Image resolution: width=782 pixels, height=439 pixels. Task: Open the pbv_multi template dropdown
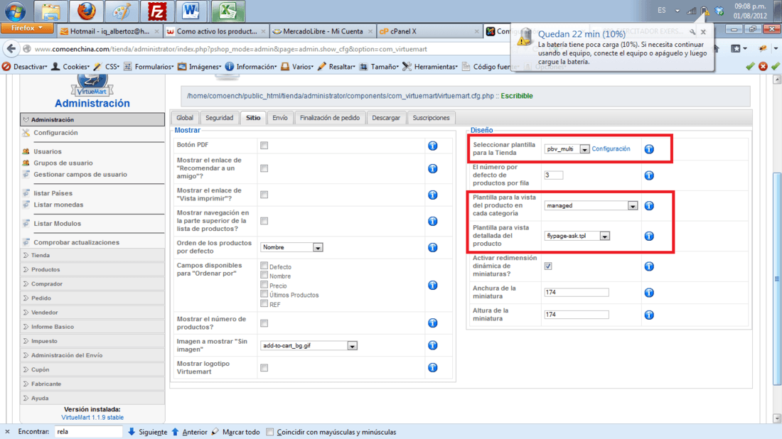tap(567, 149)
